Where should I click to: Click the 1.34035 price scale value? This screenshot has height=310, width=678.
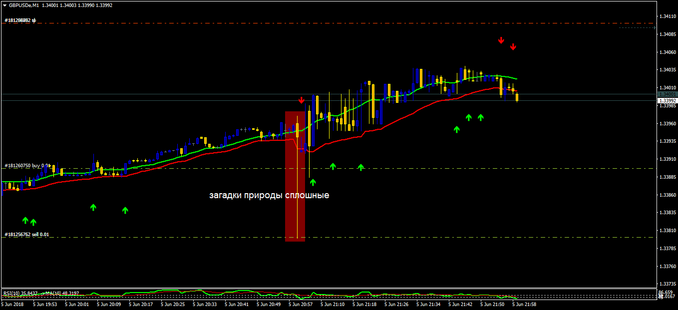tap(668, 70)
